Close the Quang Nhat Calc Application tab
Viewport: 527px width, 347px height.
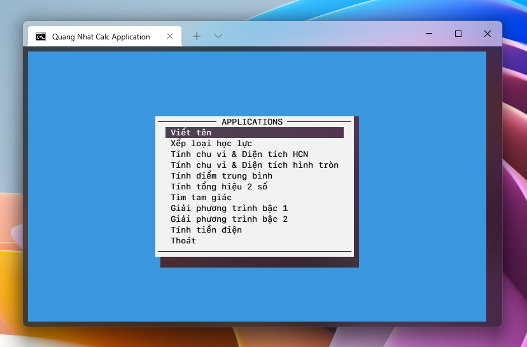pyautogui.click(x=170, y=36)
